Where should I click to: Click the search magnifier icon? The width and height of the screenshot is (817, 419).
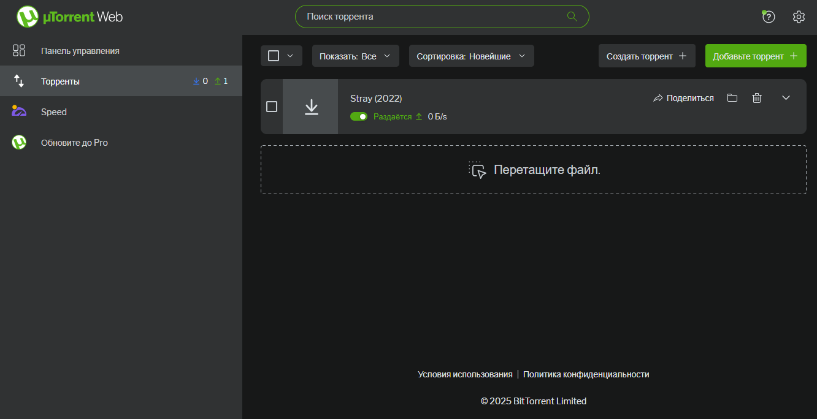pyautogui.click(x=572, y=17)
